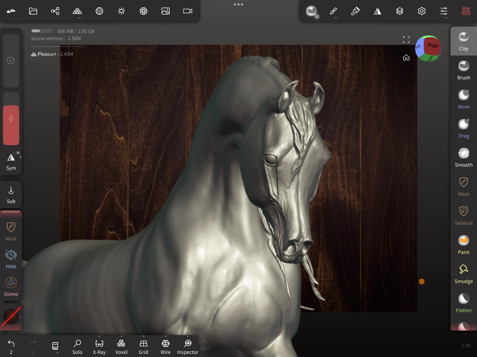Open Wire options caret
This screenshot has height=357, width=477.
click(x=166, y=336)
